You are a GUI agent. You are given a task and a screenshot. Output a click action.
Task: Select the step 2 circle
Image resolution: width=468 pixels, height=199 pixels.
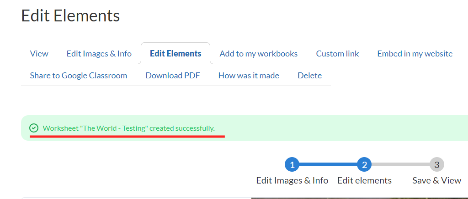tap(364, 164)
